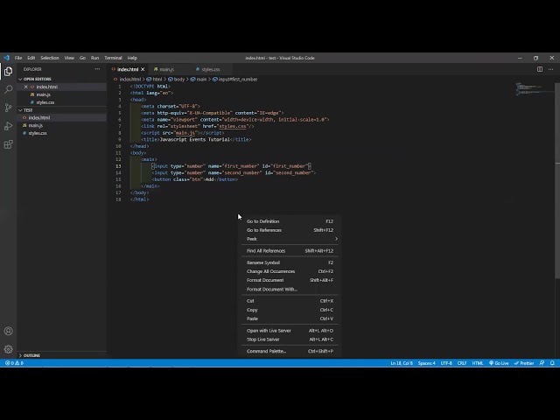Viewport: 560px width, 420px height.
Task: Select Go to References in context menu
Action: pyautogui.click(x=290, y=230)
